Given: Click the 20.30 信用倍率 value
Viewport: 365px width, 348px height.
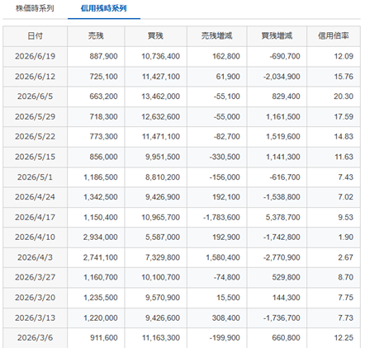Looking at the screenshot, I should pyautogui.click(x=344, y=96).
